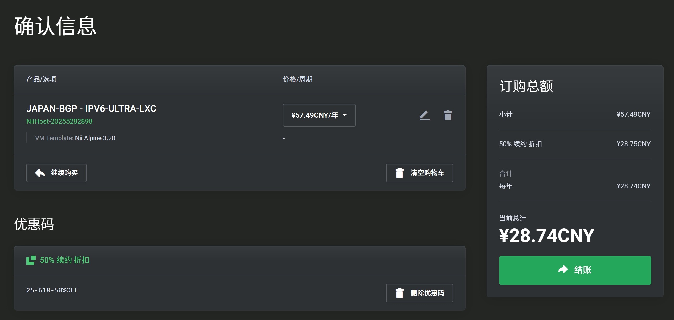Click the trash icon to remove JAPAN-BGP item
The image size is (674, 320).
click(x=448, y=115)
